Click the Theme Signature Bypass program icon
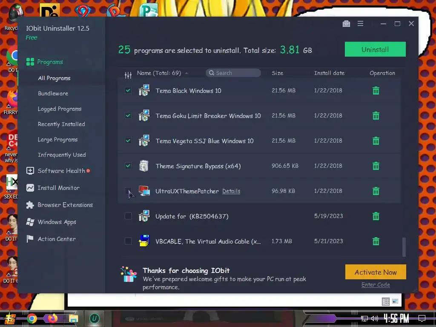 [x=144, y=166]
